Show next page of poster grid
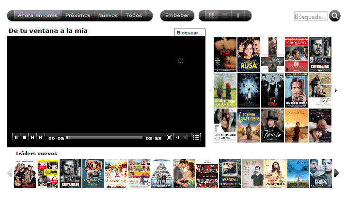This screenshot has height=205, width=345. tap(336, 90)
